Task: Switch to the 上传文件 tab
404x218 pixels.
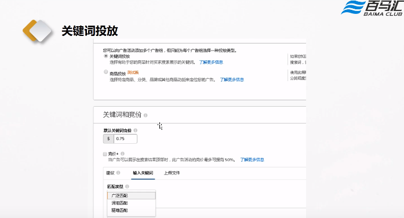Action: click(x=172, y=173)
